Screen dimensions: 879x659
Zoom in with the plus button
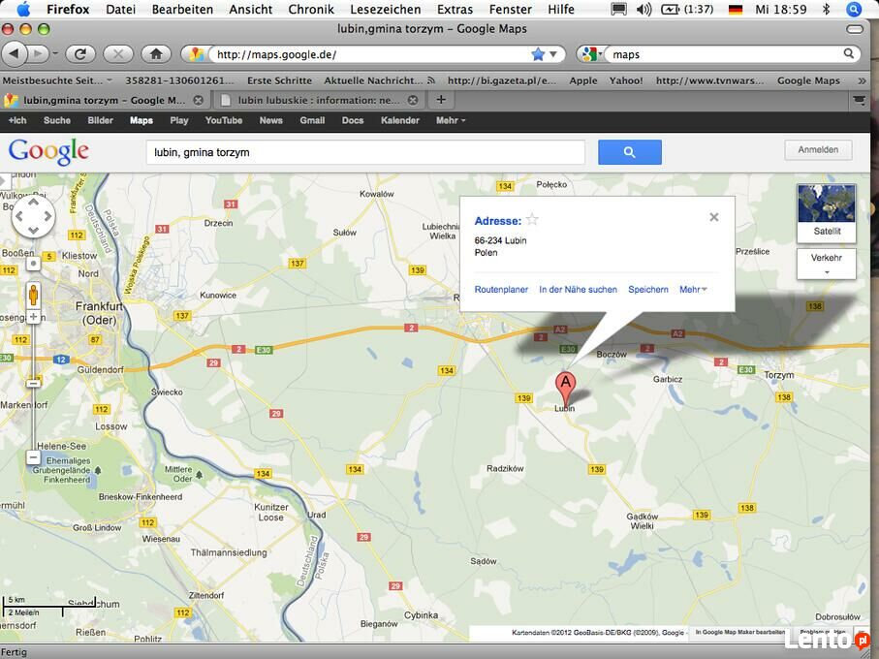pos(33,317)
